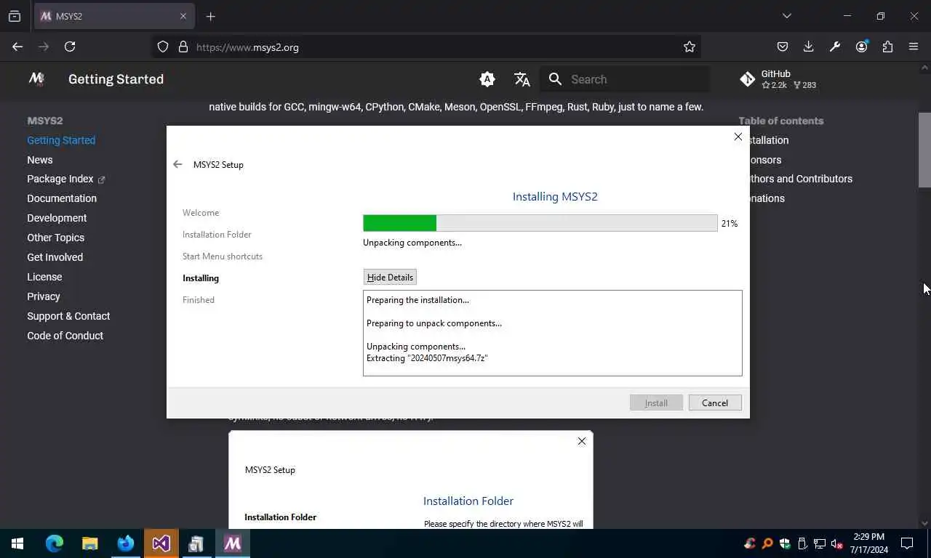Click Hide Details in the installer
Viewport: 931px width, 558px height.
point(390,277)
